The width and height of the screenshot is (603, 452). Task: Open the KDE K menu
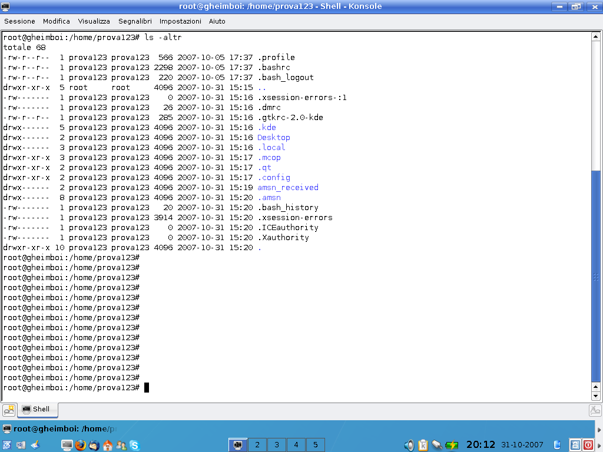7,445
